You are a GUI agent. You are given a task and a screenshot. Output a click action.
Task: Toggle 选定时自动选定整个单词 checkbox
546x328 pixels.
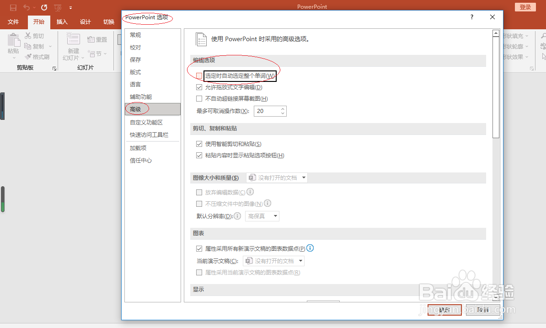(x=199, y=75)
